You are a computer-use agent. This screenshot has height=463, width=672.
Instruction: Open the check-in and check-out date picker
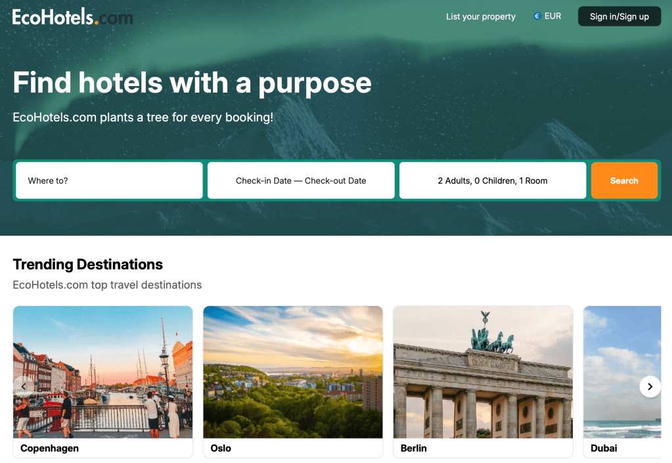click(301, 181)
